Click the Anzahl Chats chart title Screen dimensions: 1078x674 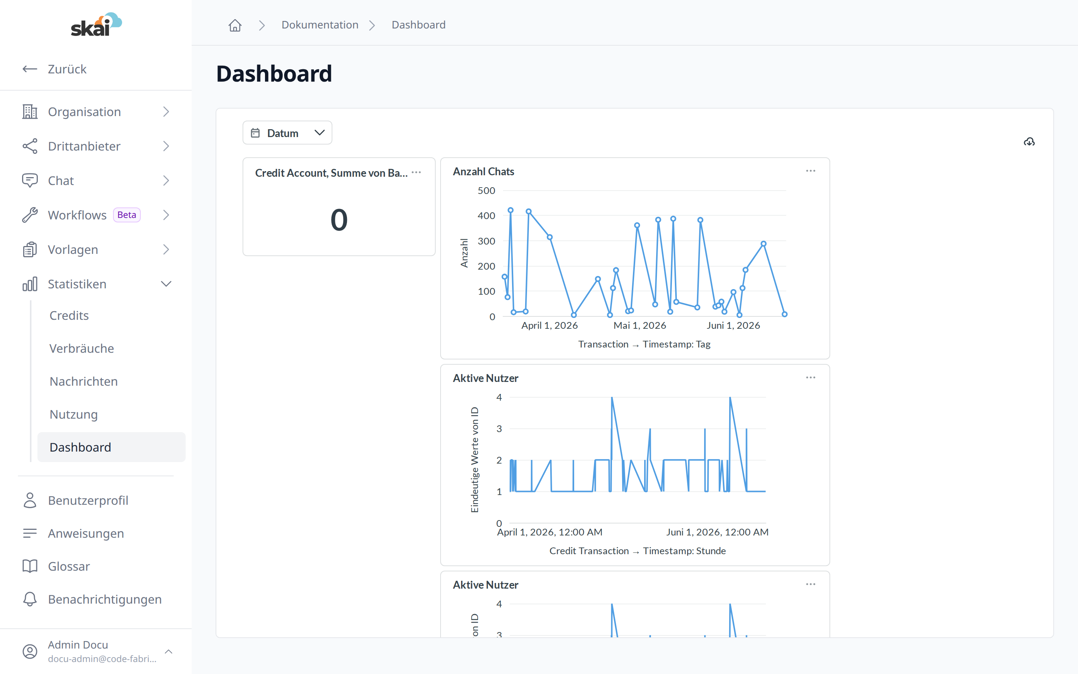tap(483, 171)
